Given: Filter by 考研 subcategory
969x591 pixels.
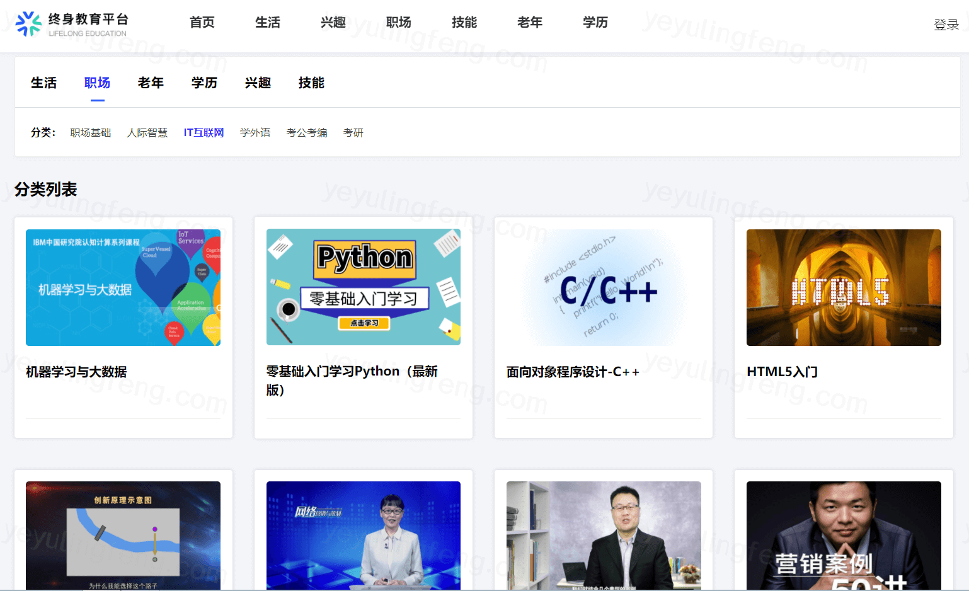Looking at the screenshot, I should pyautogui.click(x=353, y=132).
